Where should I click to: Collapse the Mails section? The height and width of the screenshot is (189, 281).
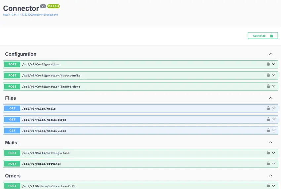(x=271, y=143)
